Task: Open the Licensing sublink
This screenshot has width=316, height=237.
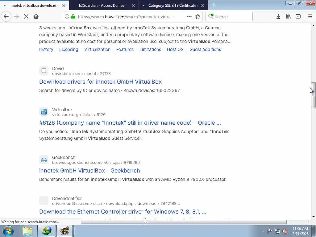Action: click(x=69, y=49)
